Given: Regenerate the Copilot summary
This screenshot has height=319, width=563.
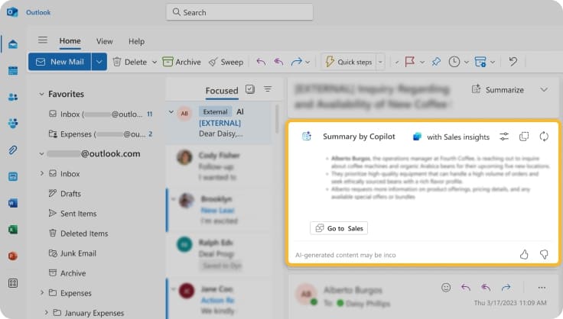Looking at the screenshot, I should [544, 137].
